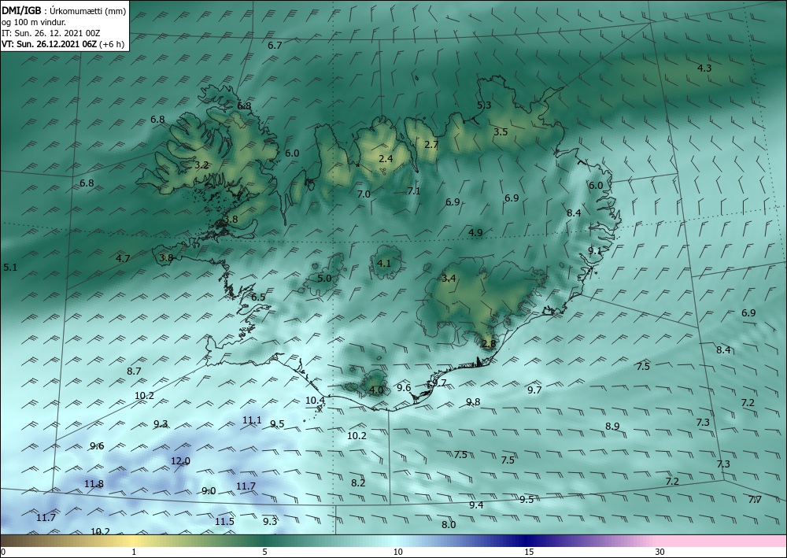Image resolution: width=787 pixels, height=558 pixels.
Task: Click the 7.0 value on the map
Action: [x=364, y=194]
